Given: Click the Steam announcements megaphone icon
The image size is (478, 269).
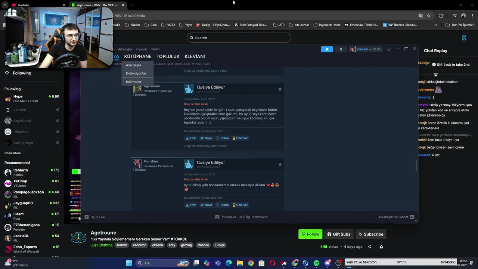Looking at the screenshot, I should (327, 49).
